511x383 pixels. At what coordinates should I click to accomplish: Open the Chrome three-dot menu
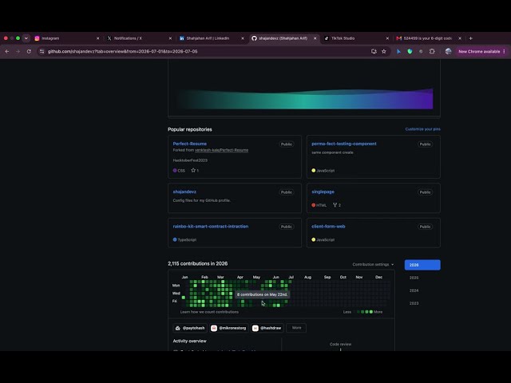coord(504,51)
